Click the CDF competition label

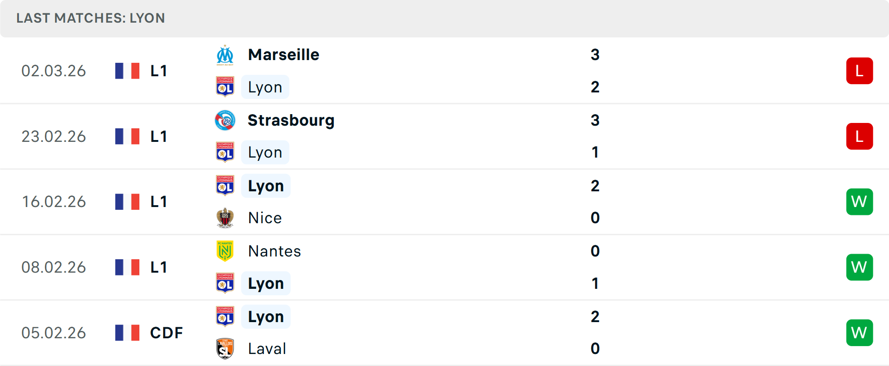(166, 333)
